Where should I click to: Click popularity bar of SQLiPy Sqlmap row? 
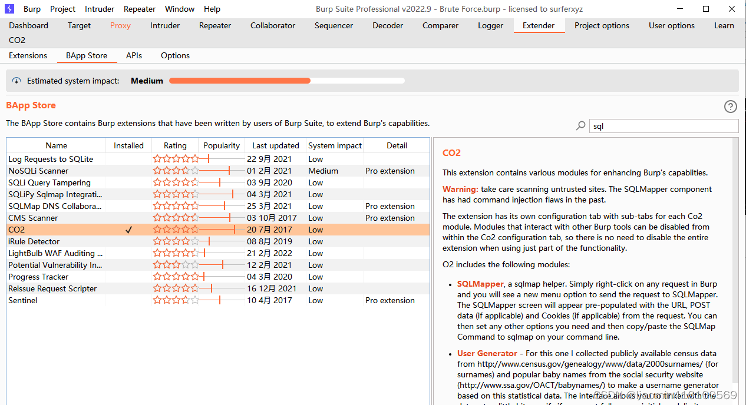pyautogui.click(x=222, y=194)
